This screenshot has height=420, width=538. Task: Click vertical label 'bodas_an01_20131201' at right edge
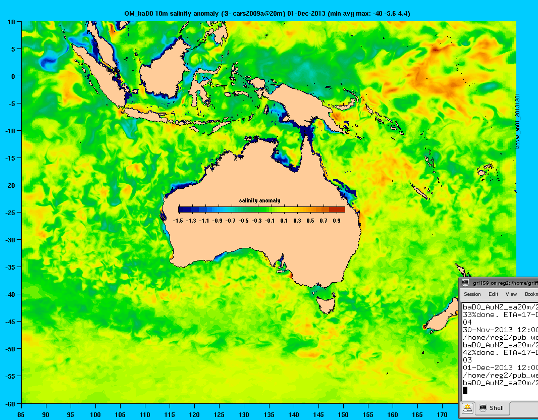point(518,121)
